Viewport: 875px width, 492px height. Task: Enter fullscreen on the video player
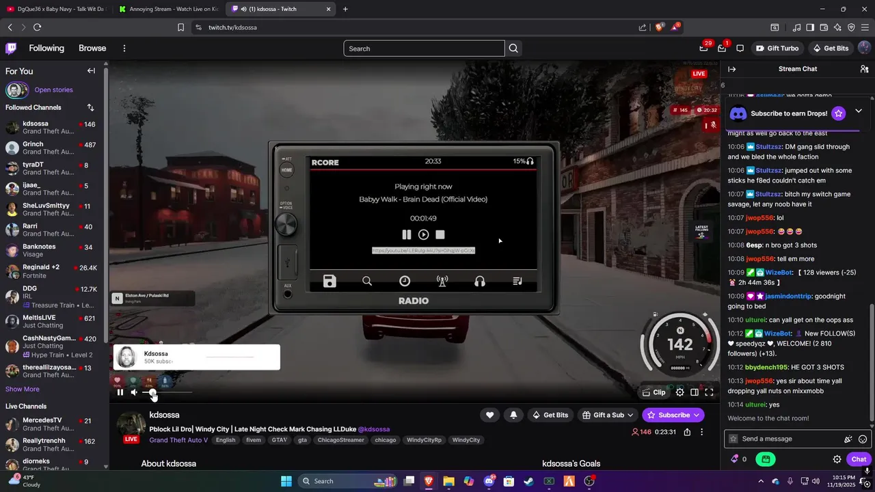click(x=709, y=392)
